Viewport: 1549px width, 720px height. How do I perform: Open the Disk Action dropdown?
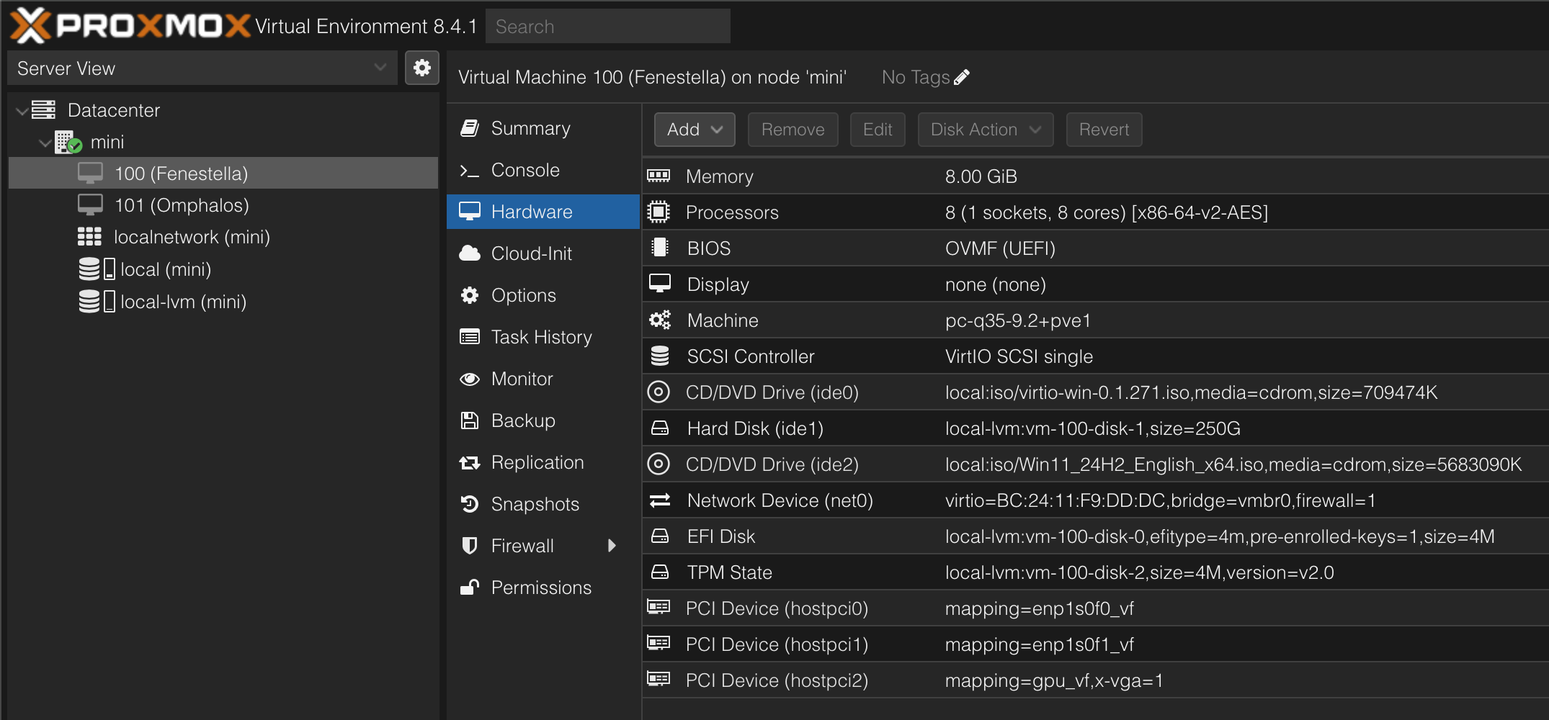[986, 130]
